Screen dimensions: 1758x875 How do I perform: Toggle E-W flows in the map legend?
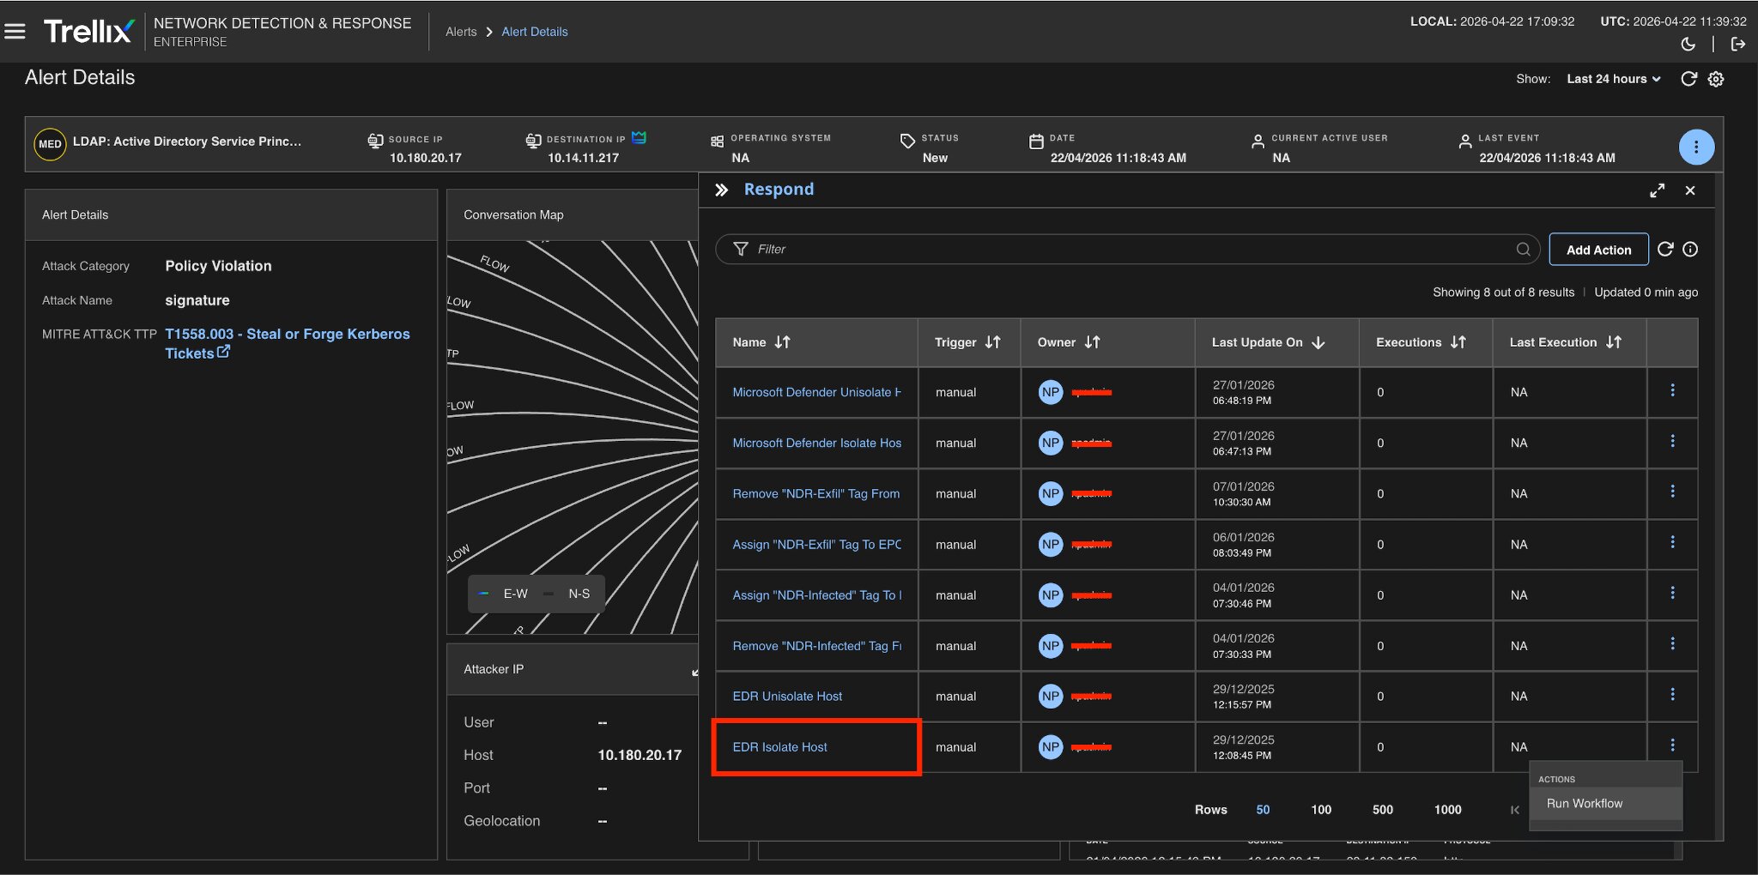coord(504,594)
